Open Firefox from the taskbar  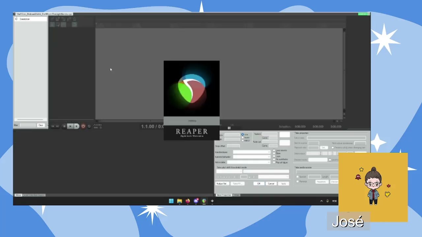(x=188, y=201)
